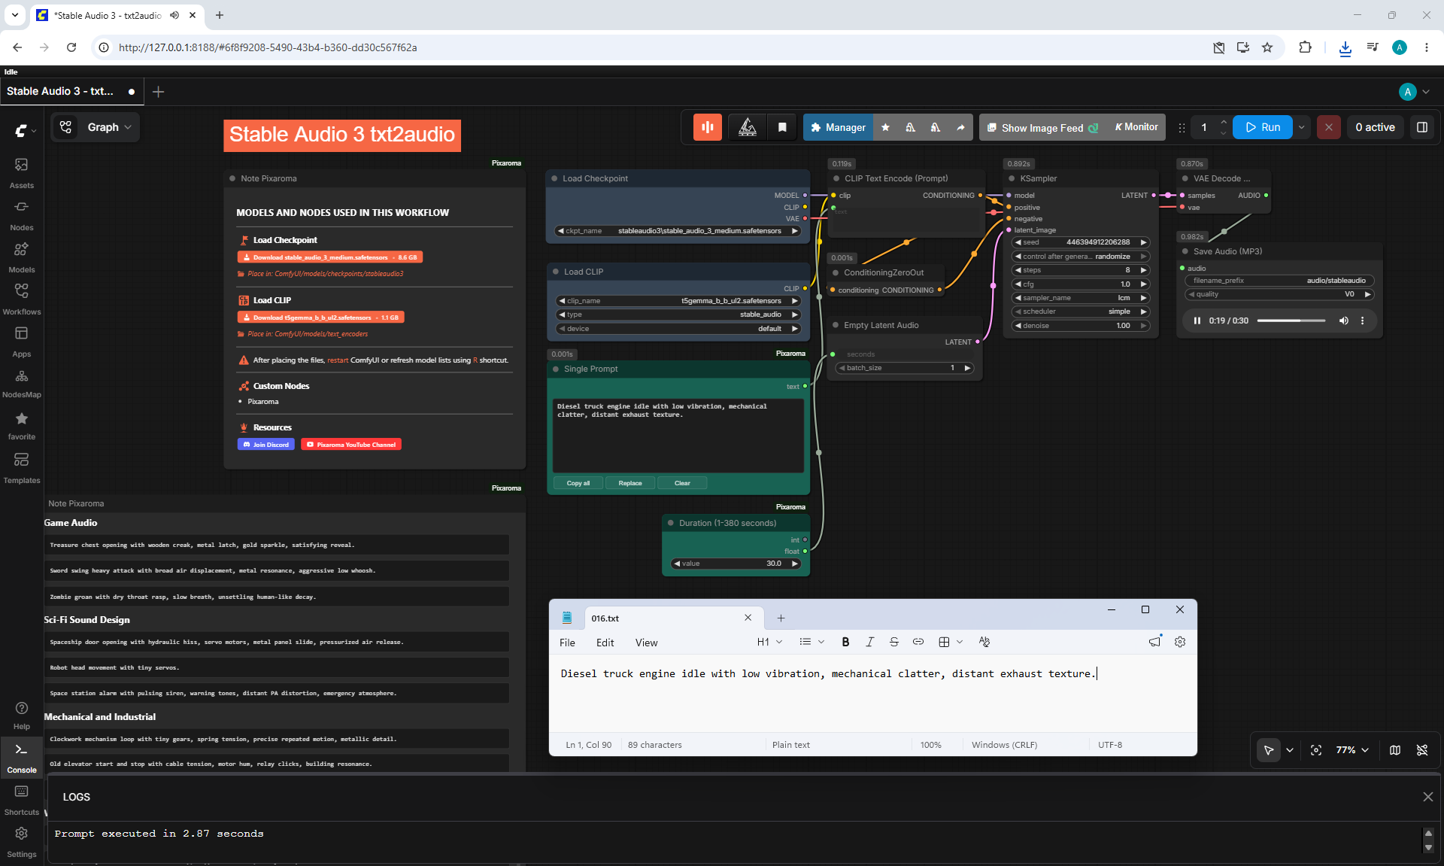
Task: Open ComfyUI Settings
Action: pos(22,842)
